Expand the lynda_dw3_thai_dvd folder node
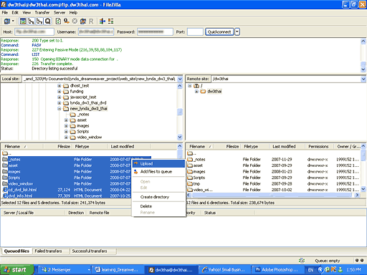Screen dimensions: 367x275 59,103
